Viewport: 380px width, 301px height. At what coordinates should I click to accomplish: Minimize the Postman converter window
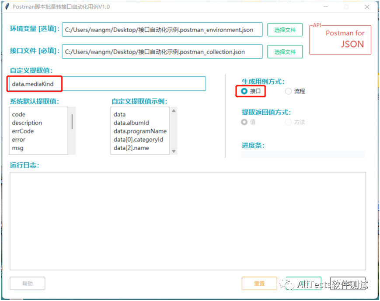pos(325,7)
